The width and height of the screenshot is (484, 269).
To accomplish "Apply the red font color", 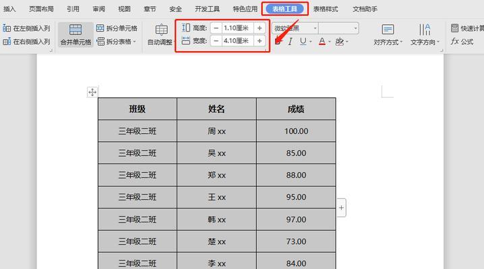I will pyautogui.click(x=322, y=41).
